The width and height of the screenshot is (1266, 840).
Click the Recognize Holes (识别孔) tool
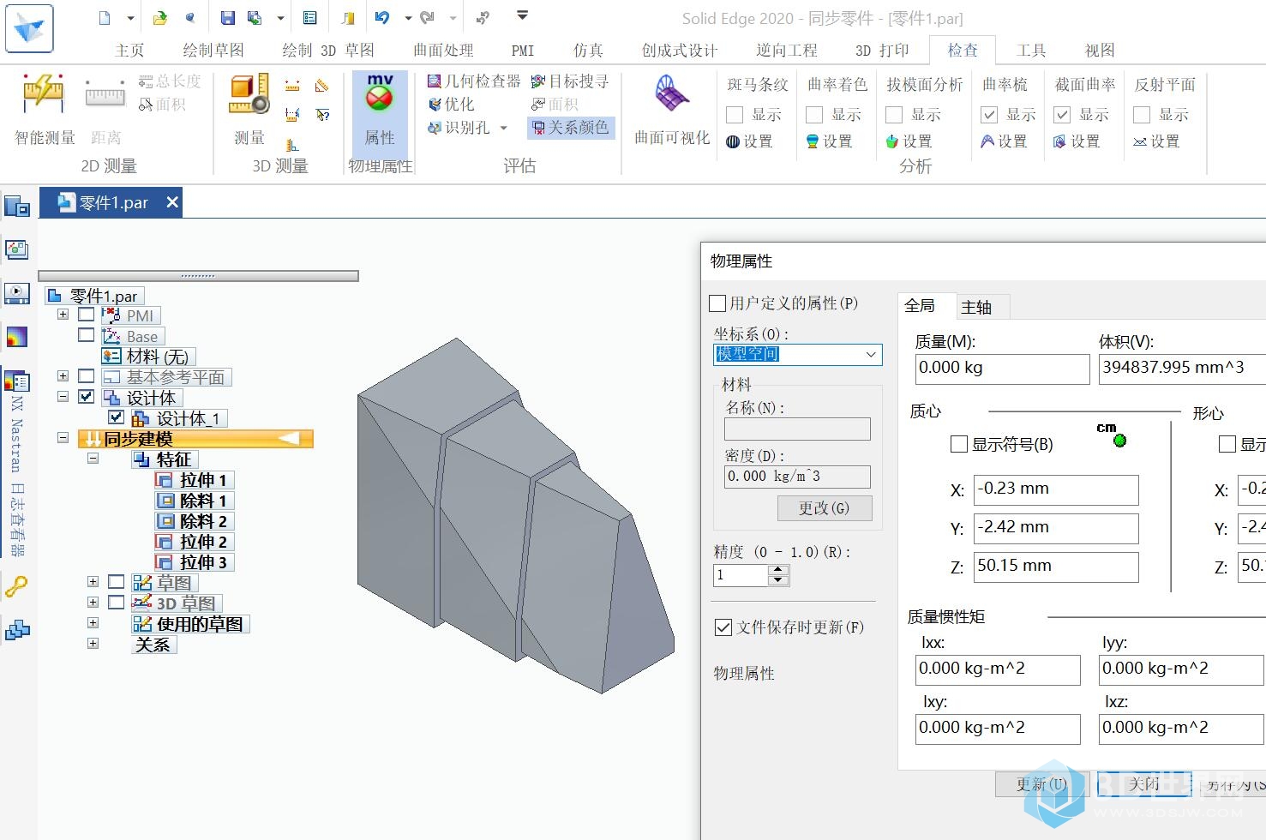pyautogui.click(x=459, y=127)
